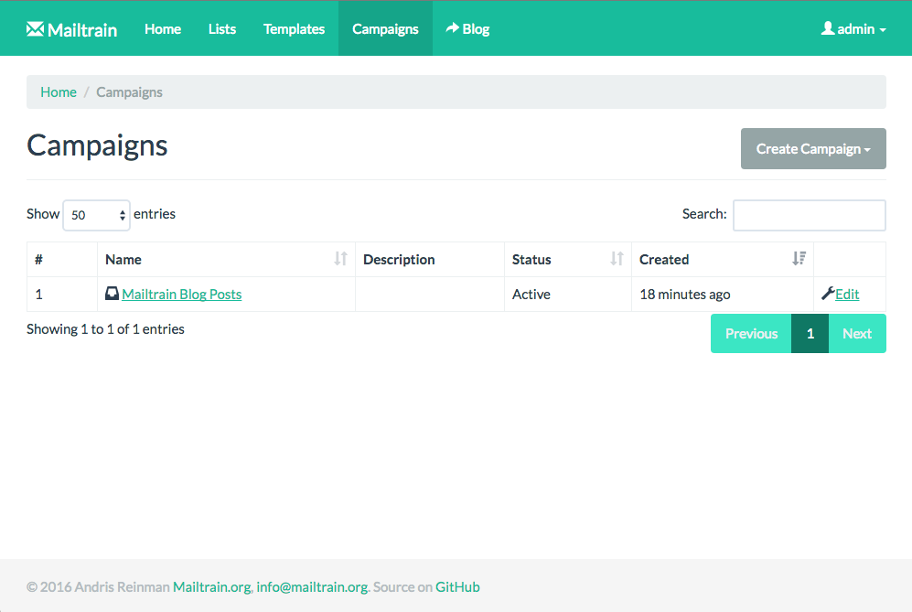Click the inbox icon beside Mailtrain Blog Posts
This screenshot has height=612, width=912.
coord(112,294)
